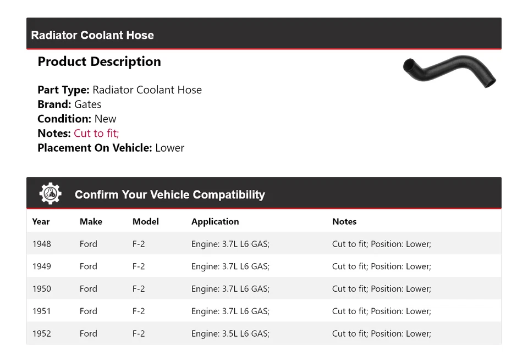Select the 1952 Ford F-2 row

(264, 333)
